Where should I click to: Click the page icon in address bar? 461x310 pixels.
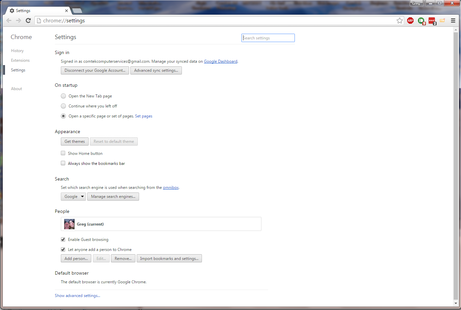[39, 21]
